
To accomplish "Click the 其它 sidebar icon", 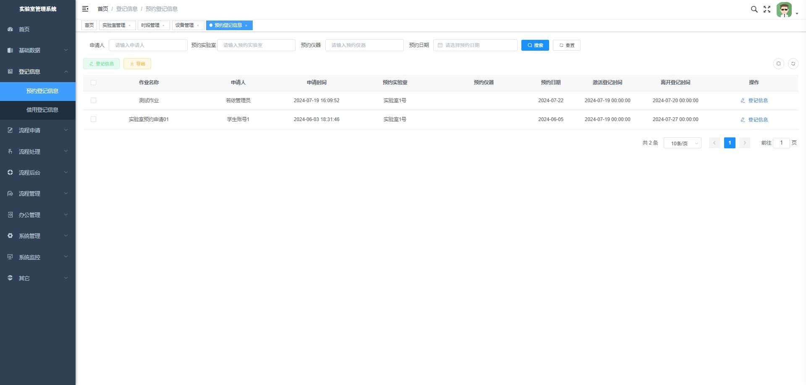I will [x=10, y=278].
